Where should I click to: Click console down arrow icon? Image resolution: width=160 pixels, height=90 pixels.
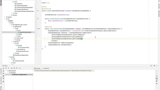[157, 73]
